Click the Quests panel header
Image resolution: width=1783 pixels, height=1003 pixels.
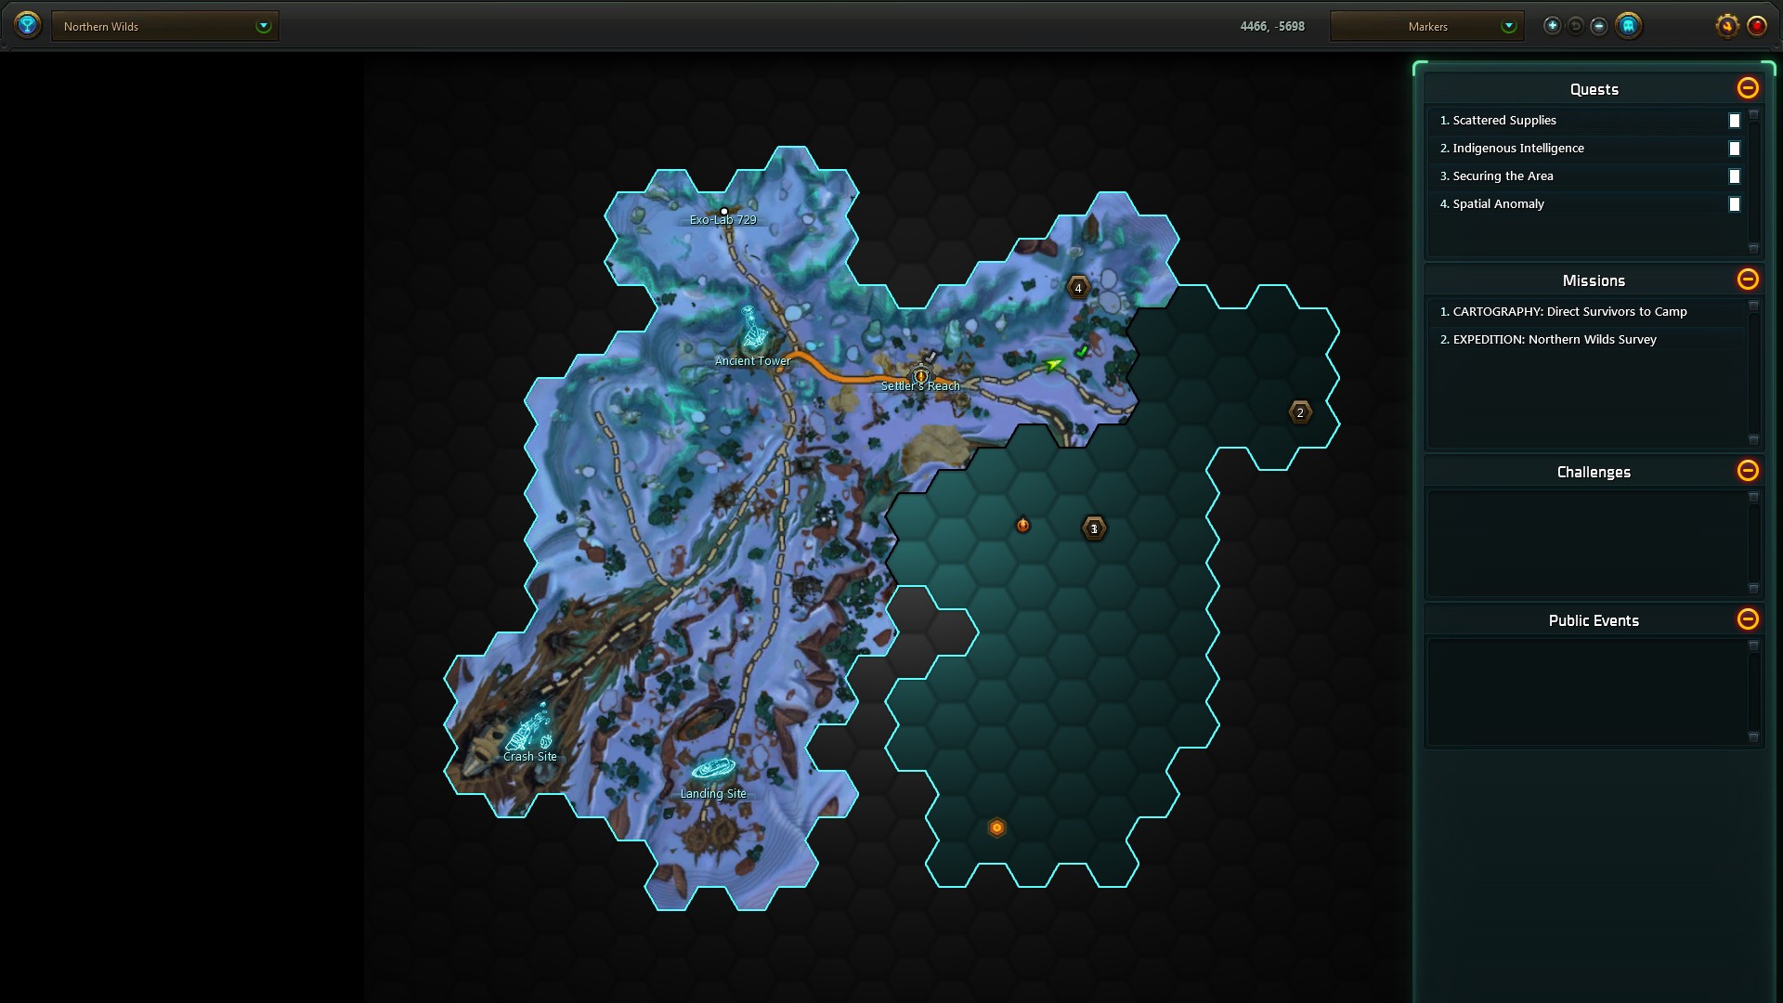[1594, 89]
